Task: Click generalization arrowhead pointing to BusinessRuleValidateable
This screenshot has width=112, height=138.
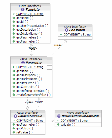Action: click(53, 121)
